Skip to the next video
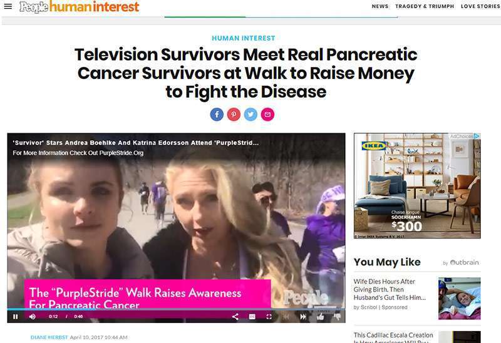 [303, 317]
